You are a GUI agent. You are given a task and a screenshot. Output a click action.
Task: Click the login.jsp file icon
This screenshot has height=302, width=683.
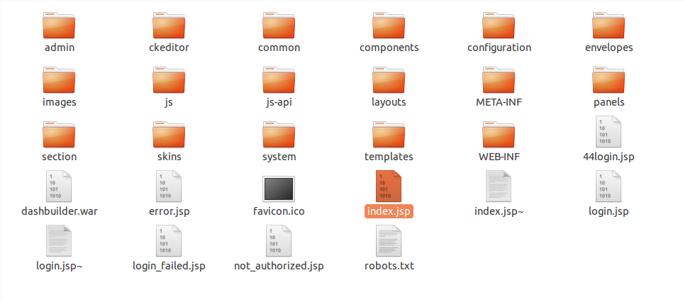tap(609, 186)
